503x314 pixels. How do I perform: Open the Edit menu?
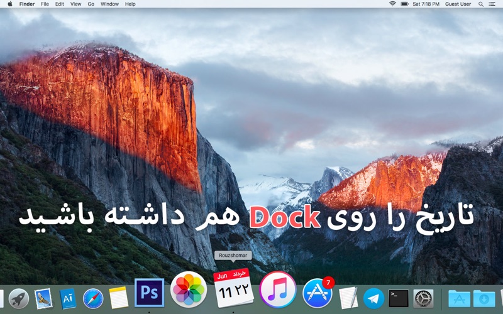coord(59,4)
